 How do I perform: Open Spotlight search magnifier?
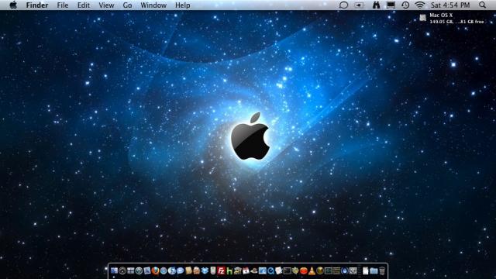(482, 5)
